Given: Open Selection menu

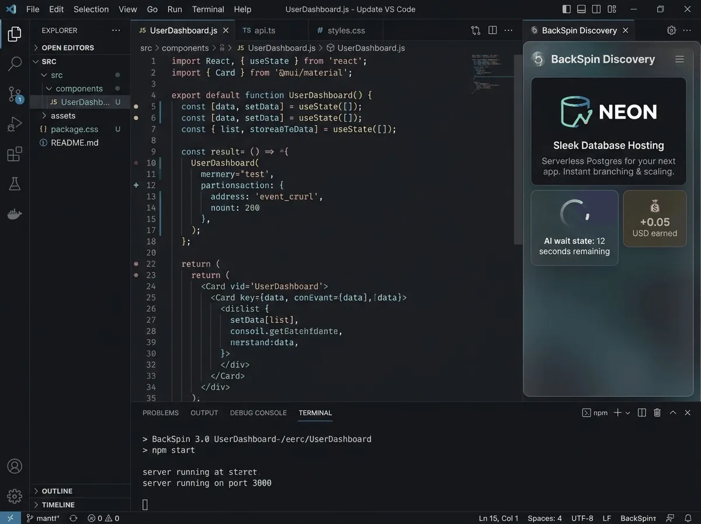Looking at the screenshot, I should 91,9.
